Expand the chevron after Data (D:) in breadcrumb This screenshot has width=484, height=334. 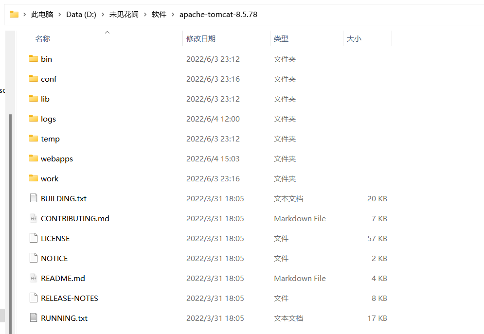coord(103,15)
